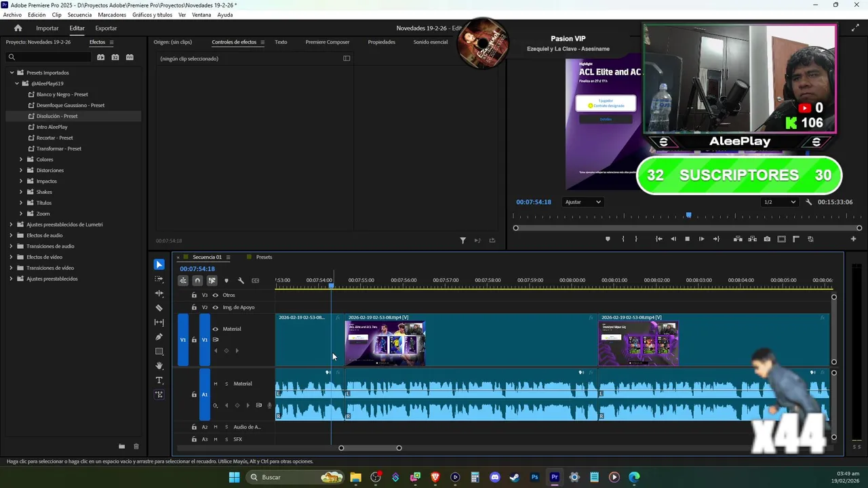Open the Archivo menu
The height and width of the screenshot is (488, 868).
point(12,15)
